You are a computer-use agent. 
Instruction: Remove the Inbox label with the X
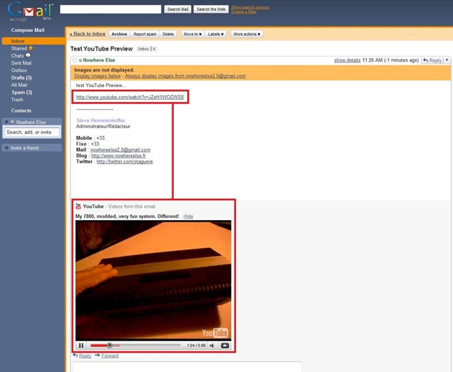(x=154, y=49)
